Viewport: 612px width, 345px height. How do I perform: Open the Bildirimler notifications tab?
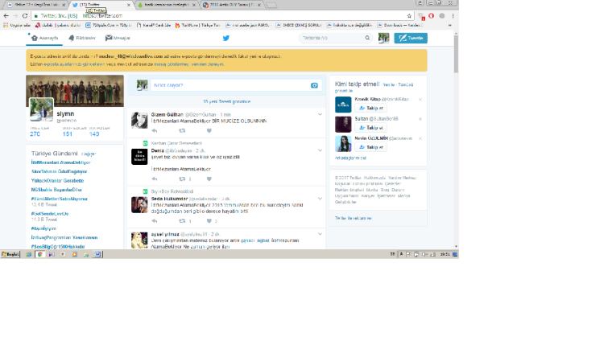82,39
